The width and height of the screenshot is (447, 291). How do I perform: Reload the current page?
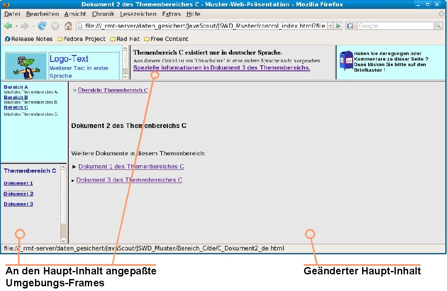[x=42, y=26]
